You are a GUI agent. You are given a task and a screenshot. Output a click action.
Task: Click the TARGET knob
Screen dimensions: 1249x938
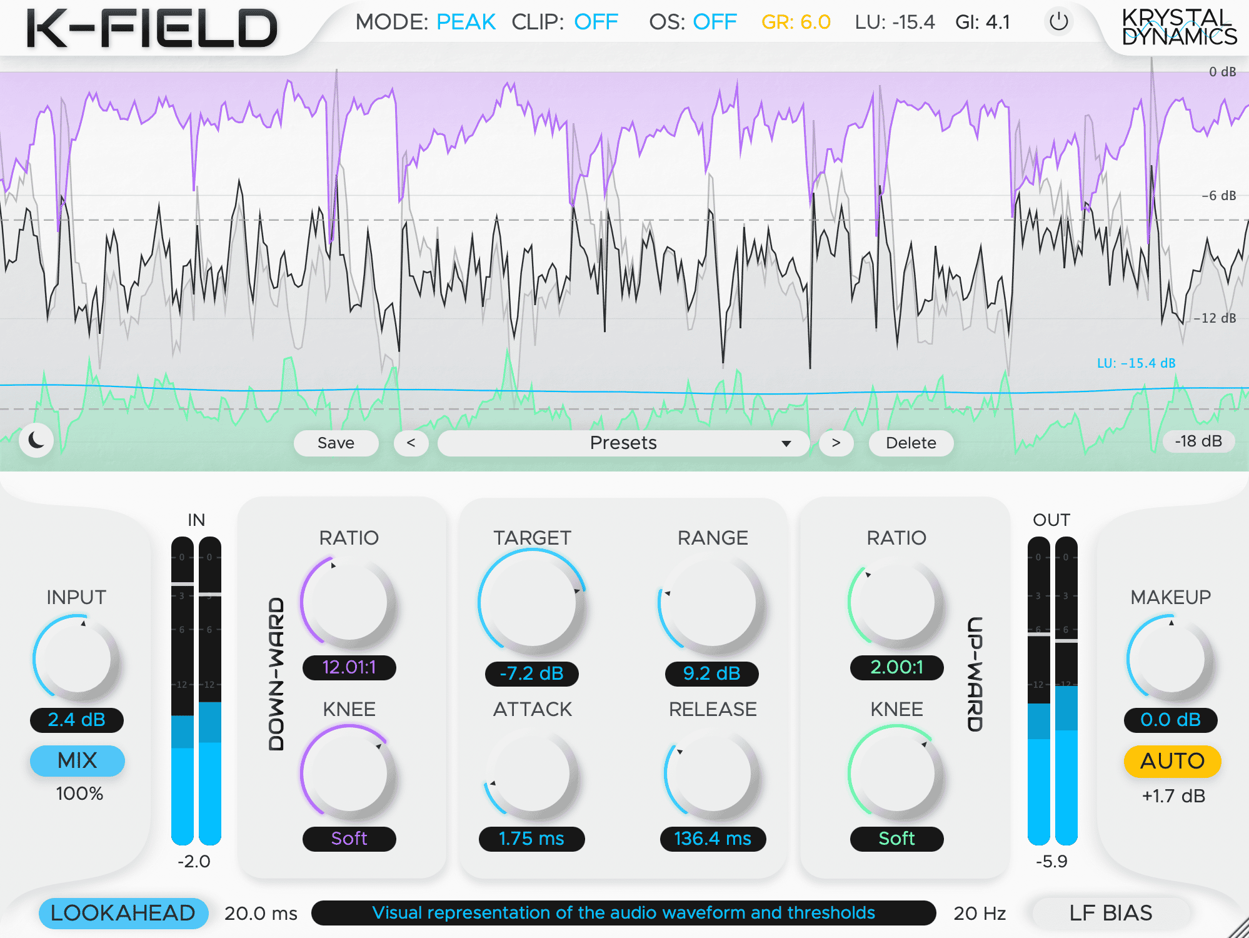tap(531, 602)
